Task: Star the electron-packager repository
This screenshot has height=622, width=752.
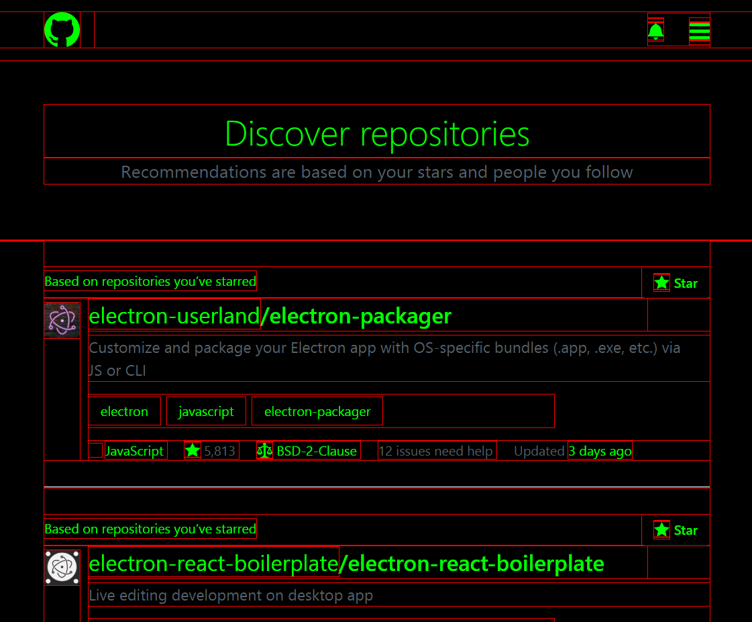Action: coord(676,283)
